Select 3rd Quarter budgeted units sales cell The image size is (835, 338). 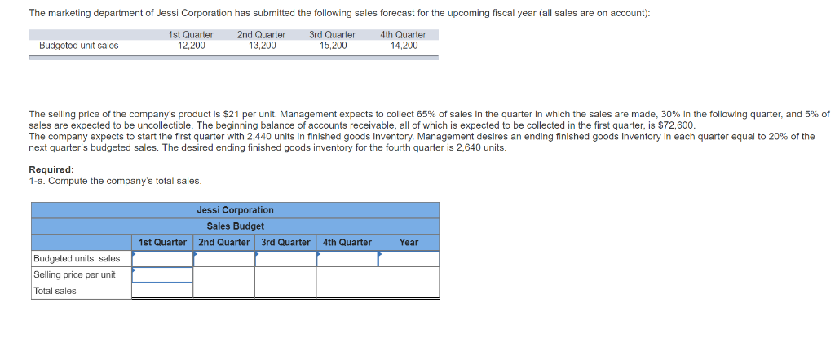pyautogui.click(x=285, y=259)
